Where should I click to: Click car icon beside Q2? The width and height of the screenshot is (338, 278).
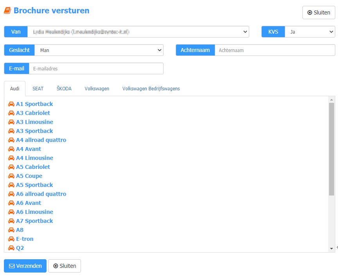[x=11, y=248]
